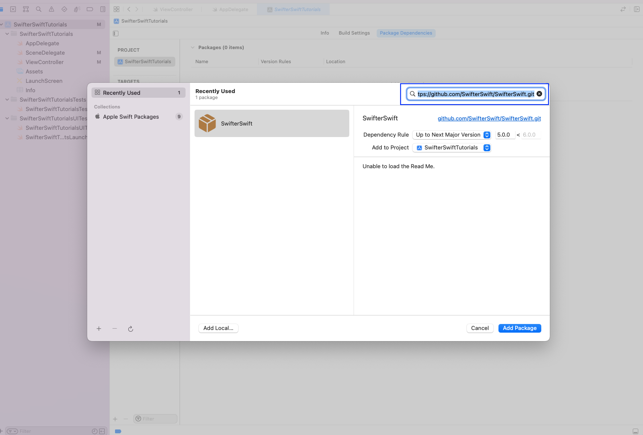The height and width of the screenshot is (435, 643).
Task: Click the Add Local... button
Action: click(x=218, y=328)
